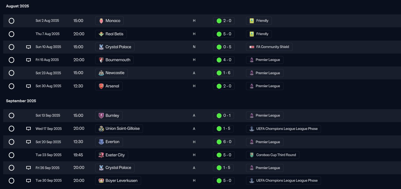Open the 1 - 6 Newcastle match result
Viewport: 401px width, 189px height.
[x=224, y=73]
